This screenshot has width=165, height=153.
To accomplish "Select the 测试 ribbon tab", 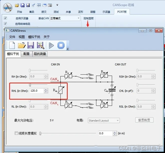I will pos(56,12).
